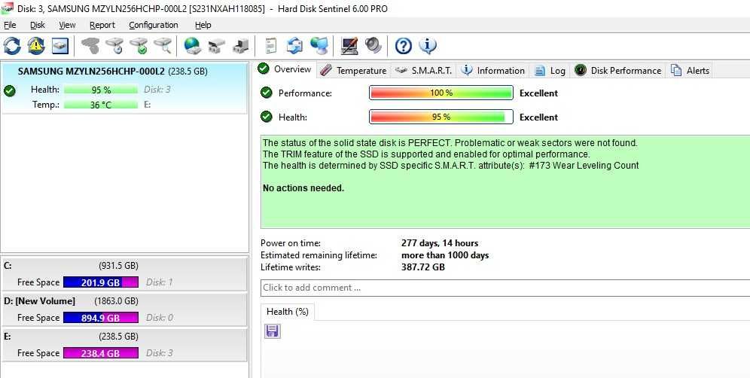750x378 pixels.
Task: Click the '#173 Wear Leveling Count' status line
Action: (x=450, y=166)
